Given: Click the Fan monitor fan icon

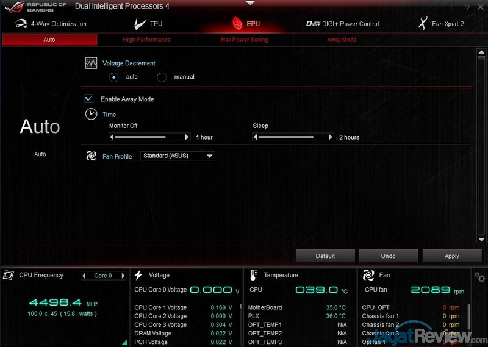Looking at the screenshot, I should 368,275.
